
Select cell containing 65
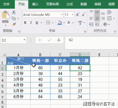(x=60, y=97)
